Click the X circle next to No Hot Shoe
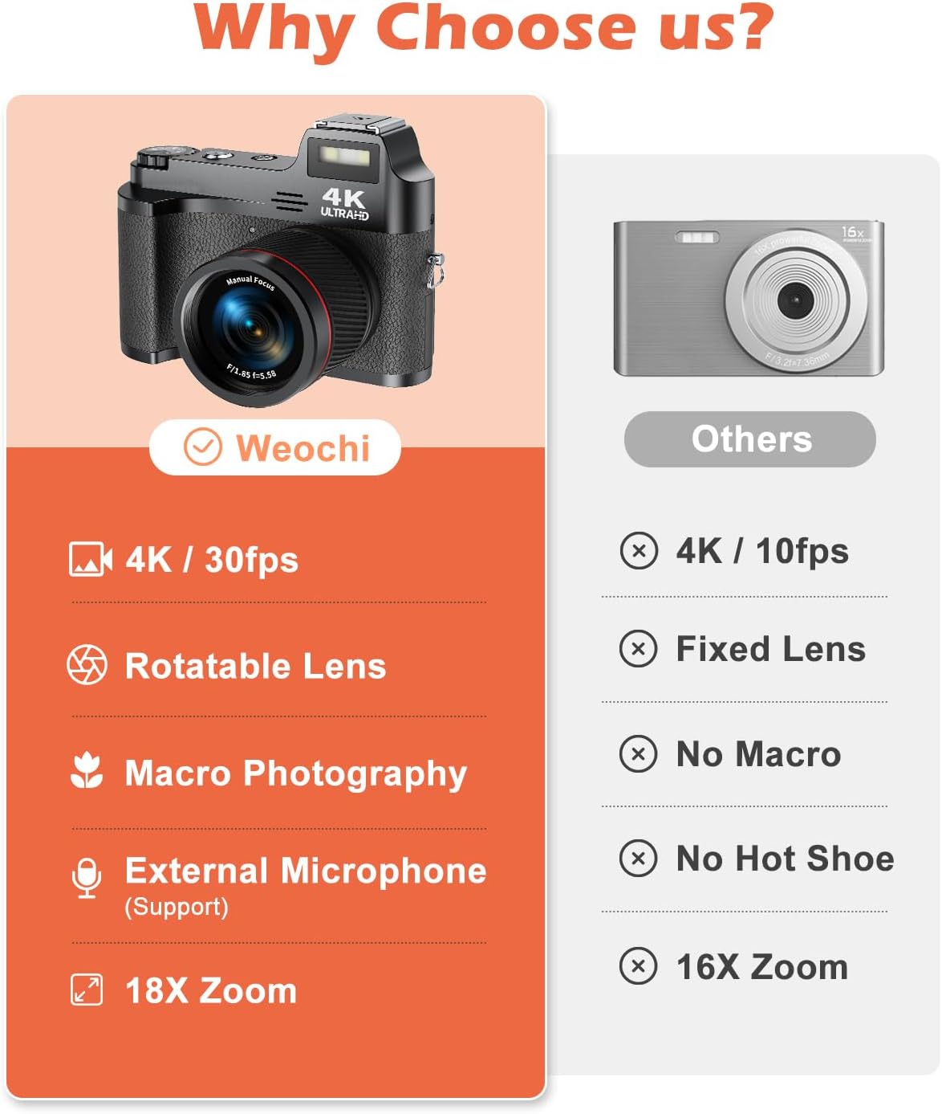The width and height of the screenshot is (942, 1114). click(x=639, y=858)
